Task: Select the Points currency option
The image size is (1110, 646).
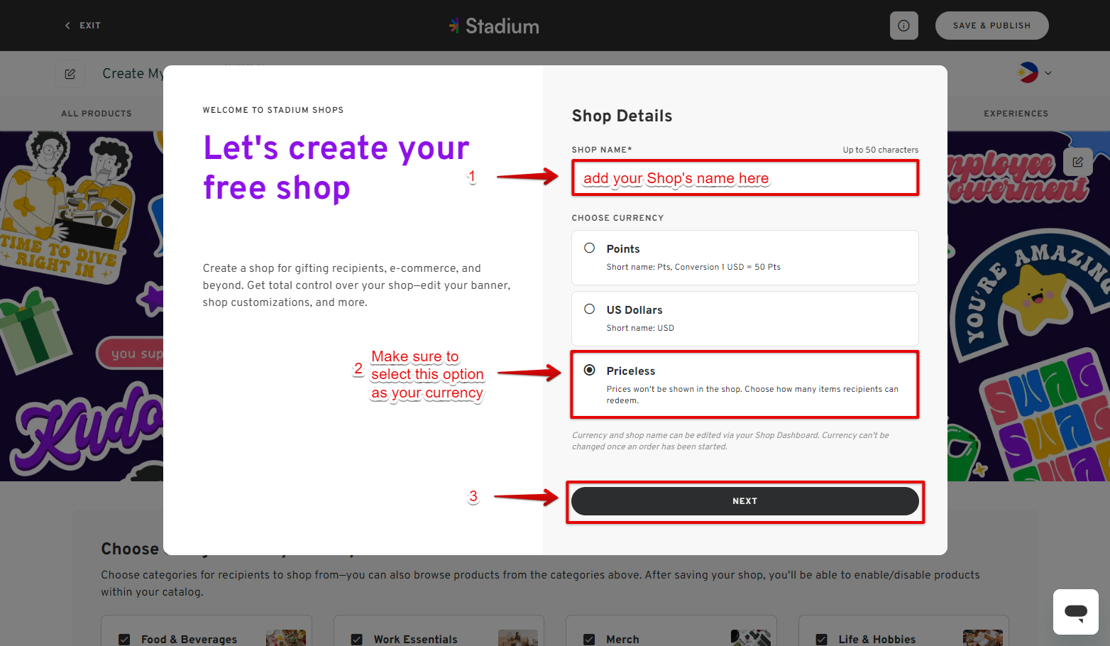Action: (x=590, y=248)
